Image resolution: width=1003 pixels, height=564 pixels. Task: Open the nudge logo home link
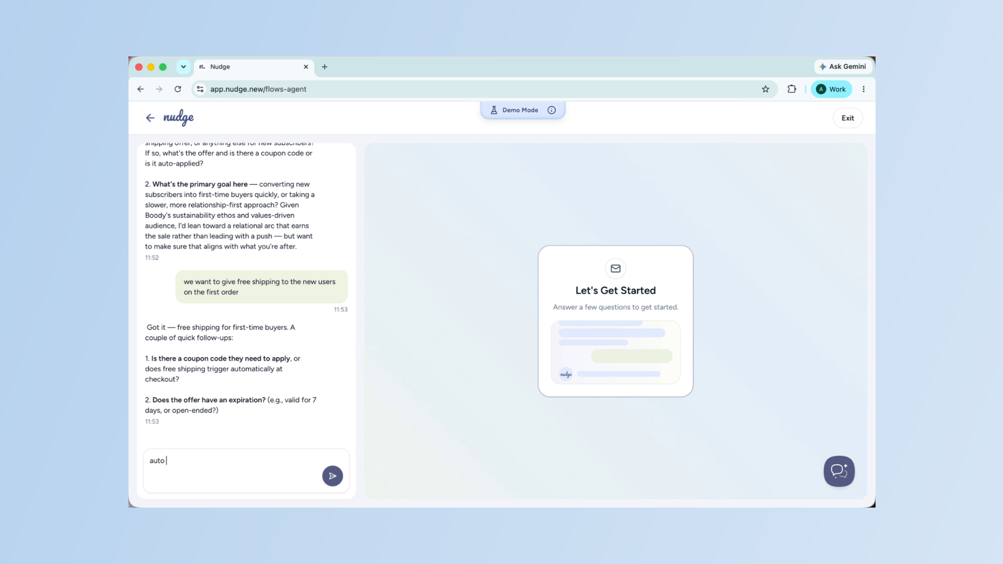179,118
